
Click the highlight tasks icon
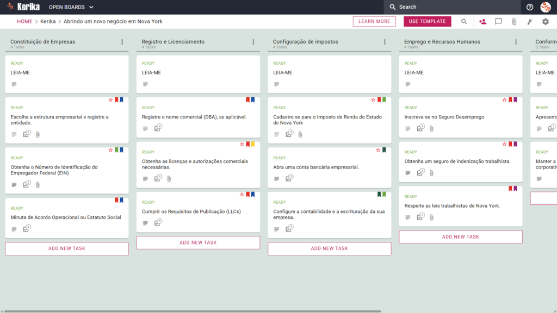530,22
